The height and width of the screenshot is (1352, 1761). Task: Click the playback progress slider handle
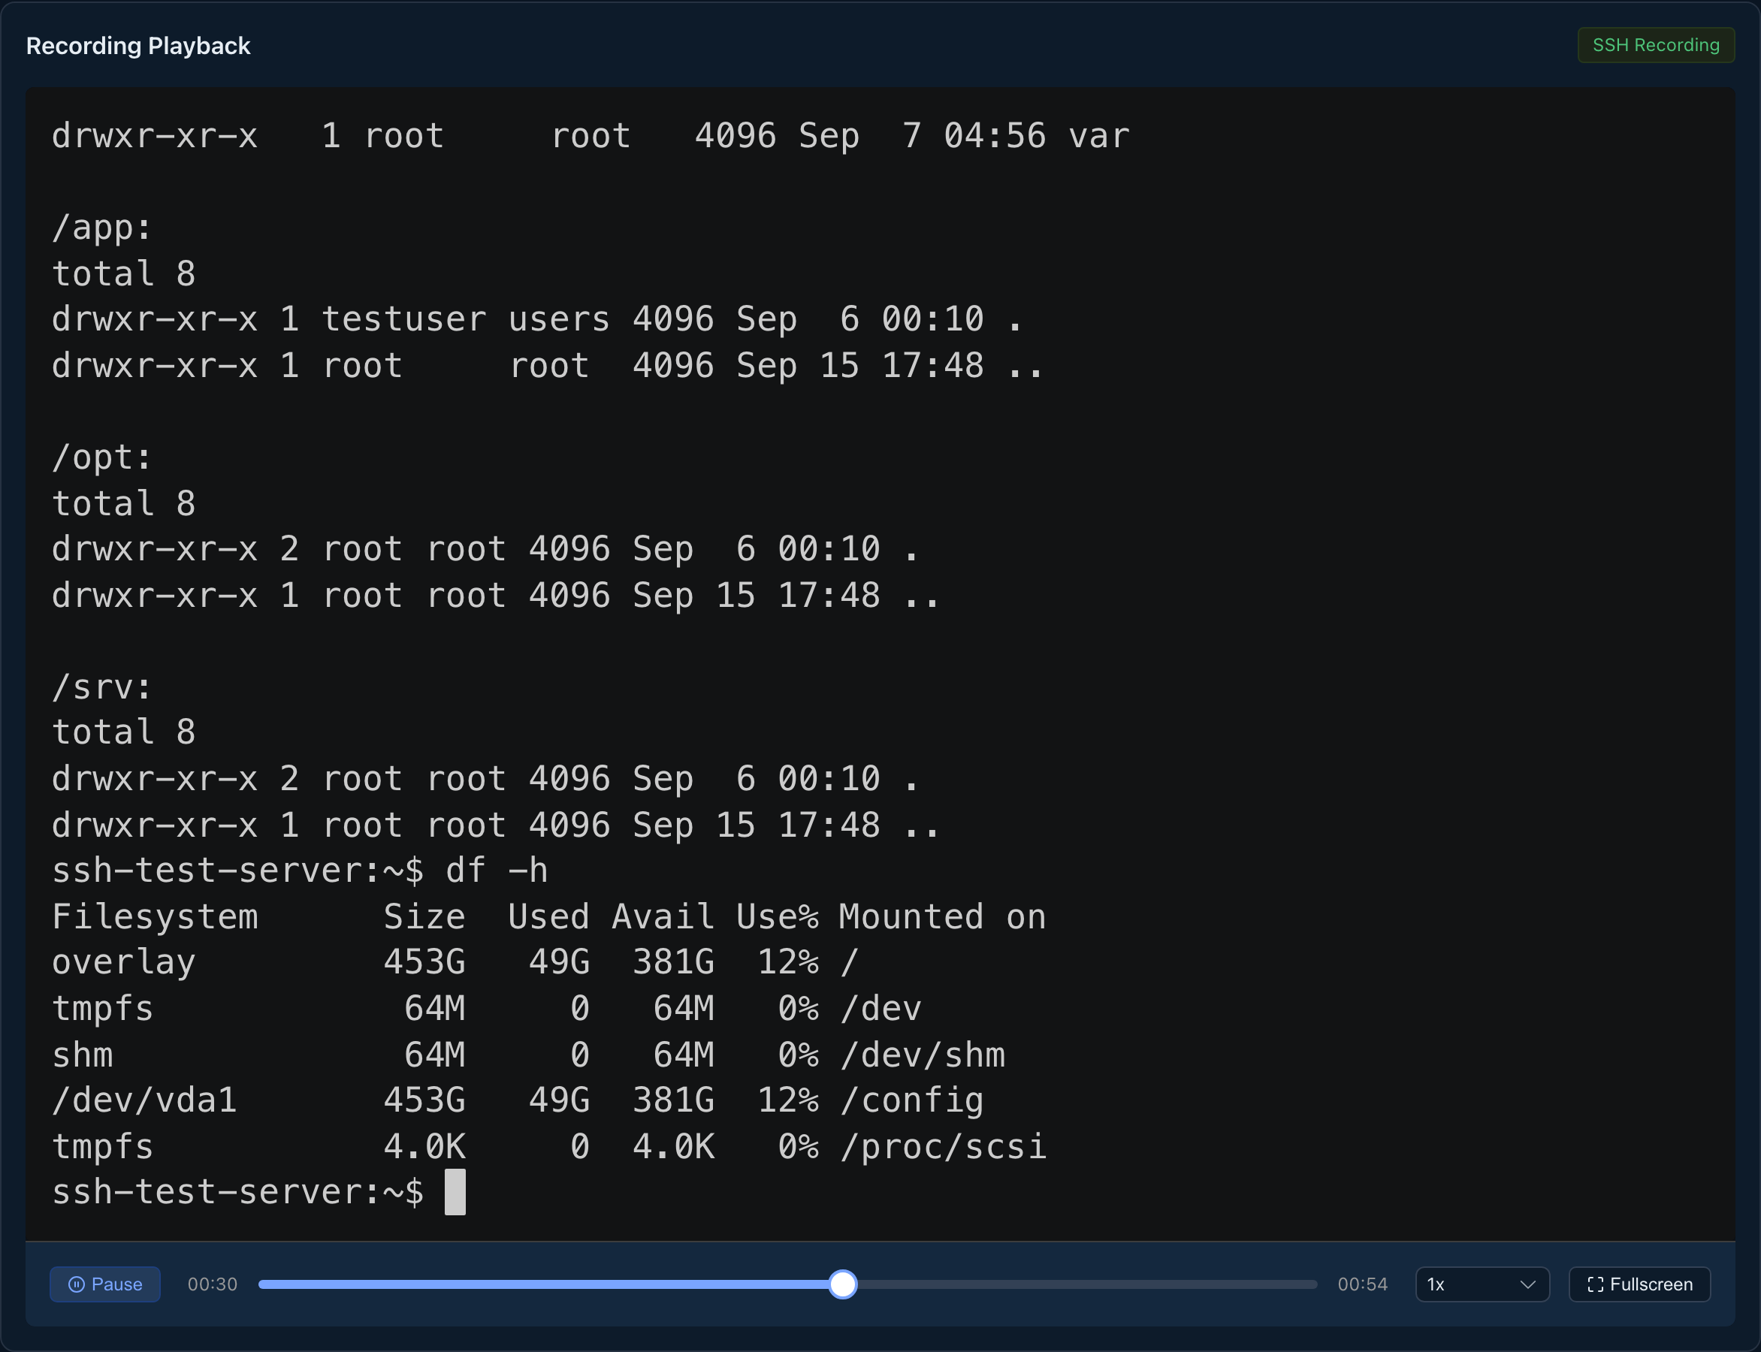pos(843,1284)
